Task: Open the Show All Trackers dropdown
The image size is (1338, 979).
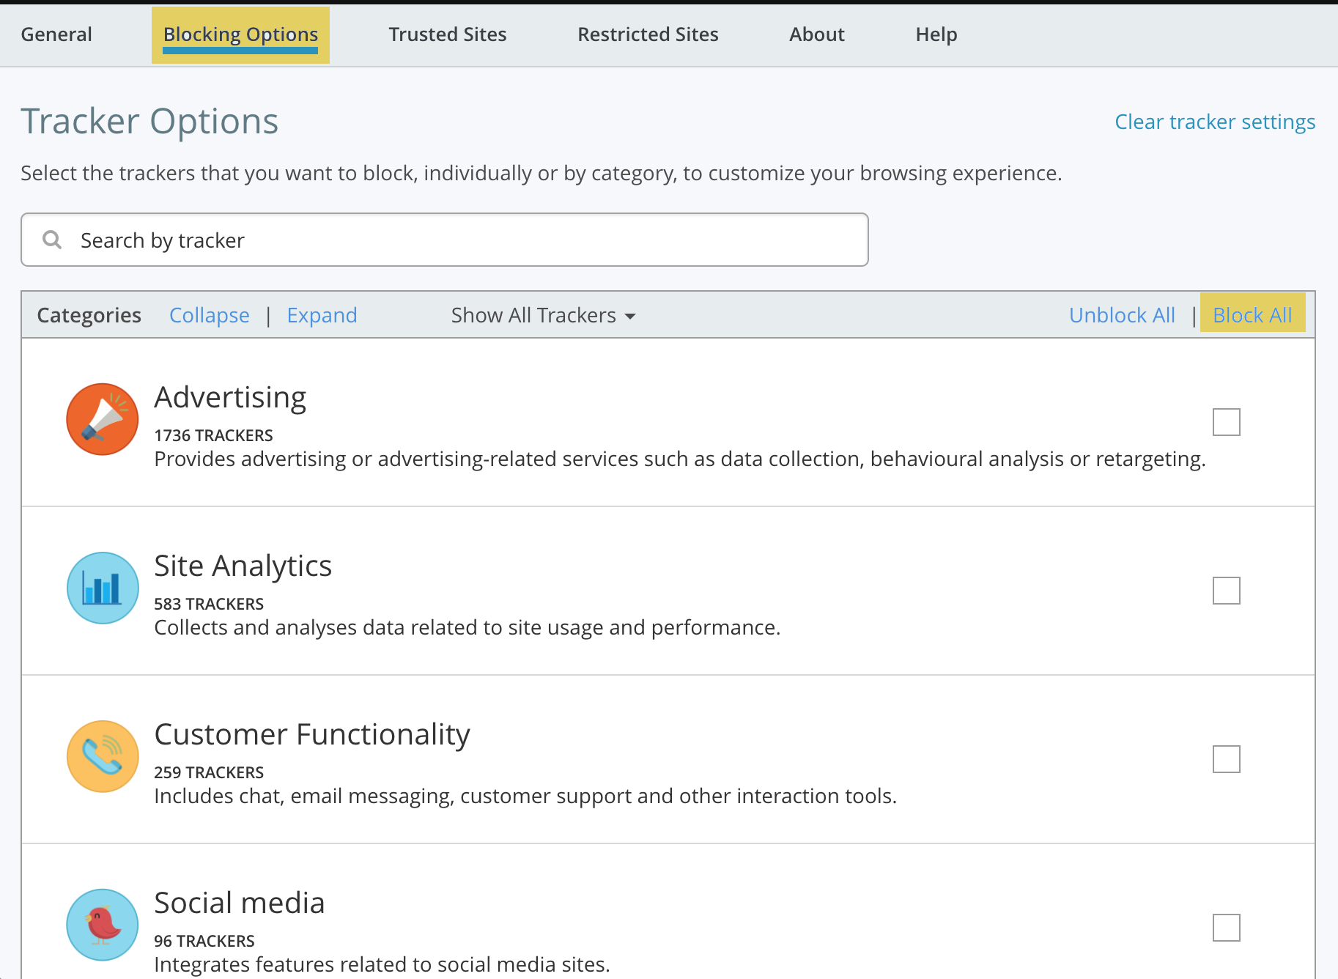Action: [x=543, y=315]
